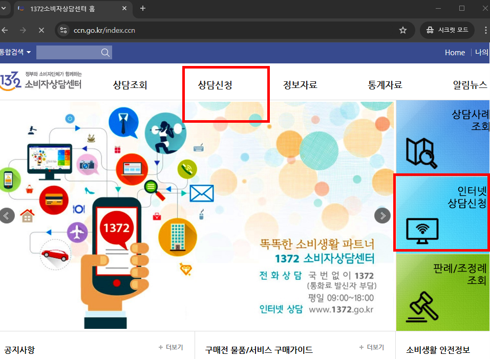This screenshot has height=359, width=490.
Task: Close the 1372소비자상담센터 홈 tab
Action: click(x=124, y=8)
